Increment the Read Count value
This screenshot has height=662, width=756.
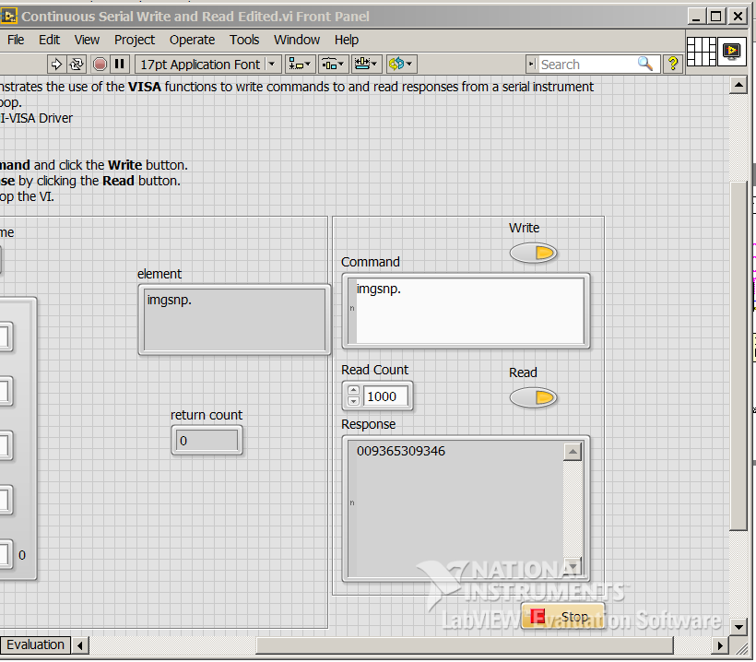[353, 391]
